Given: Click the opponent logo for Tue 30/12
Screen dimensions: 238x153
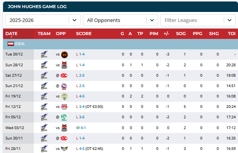Looking at the screenshot, I should 64,55.
